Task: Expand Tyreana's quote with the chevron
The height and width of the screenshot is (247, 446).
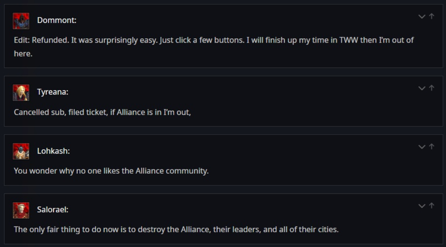Action: click(422, 88)
